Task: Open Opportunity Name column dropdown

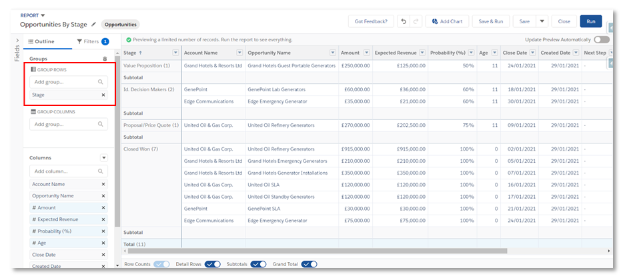Action: [333, 53]
